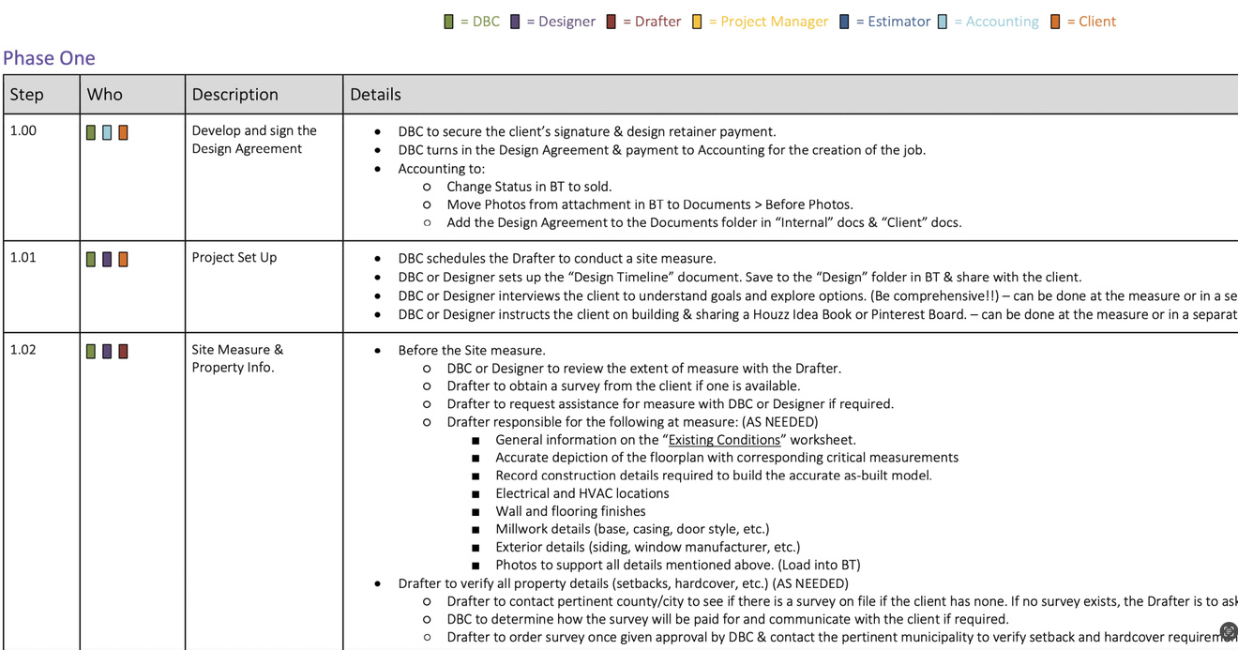Click the green DBC marker in step 1.02
Screen dimensions: 1238x650
pos(91,351)
